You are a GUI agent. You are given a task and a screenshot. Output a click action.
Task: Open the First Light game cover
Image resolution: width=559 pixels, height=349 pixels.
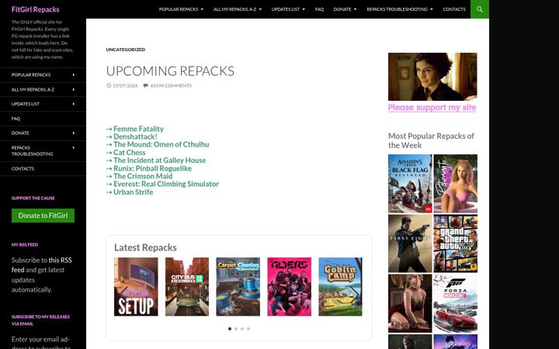coord(410,244)
